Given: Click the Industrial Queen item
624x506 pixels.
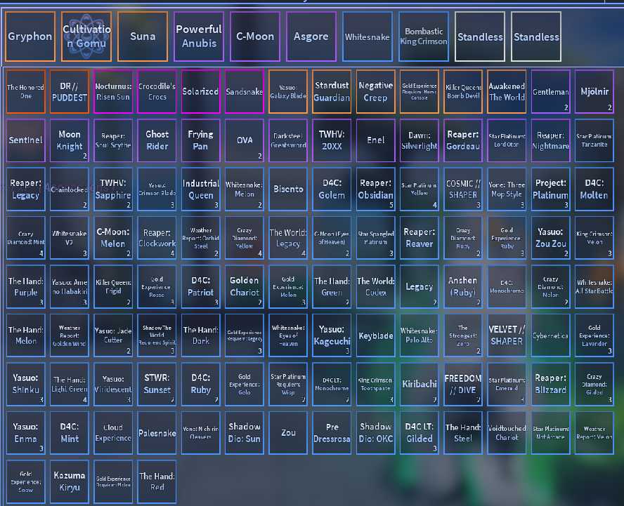Looking at the screenshot, I should point(200,189).
